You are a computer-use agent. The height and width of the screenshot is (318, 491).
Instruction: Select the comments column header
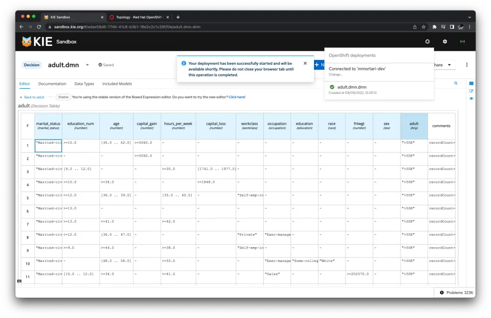click(441, 125)
